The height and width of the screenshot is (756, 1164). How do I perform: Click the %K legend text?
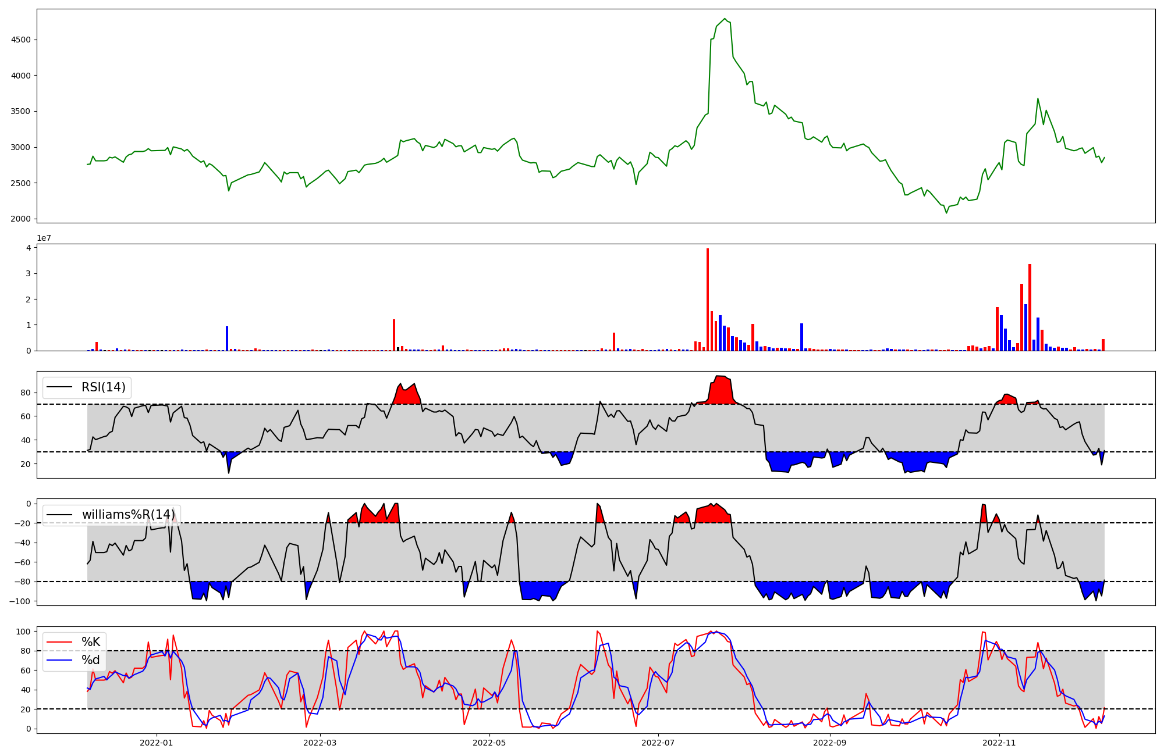(91, 642)
